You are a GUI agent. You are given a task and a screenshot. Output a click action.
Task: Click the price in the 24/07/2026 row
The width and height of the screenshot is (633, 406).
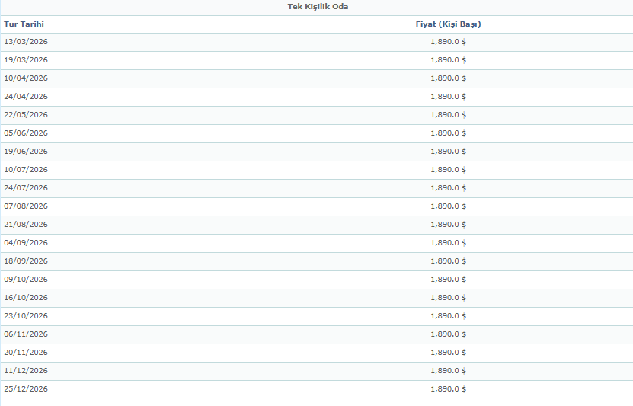pyautogui.click(x=448, y=188)
